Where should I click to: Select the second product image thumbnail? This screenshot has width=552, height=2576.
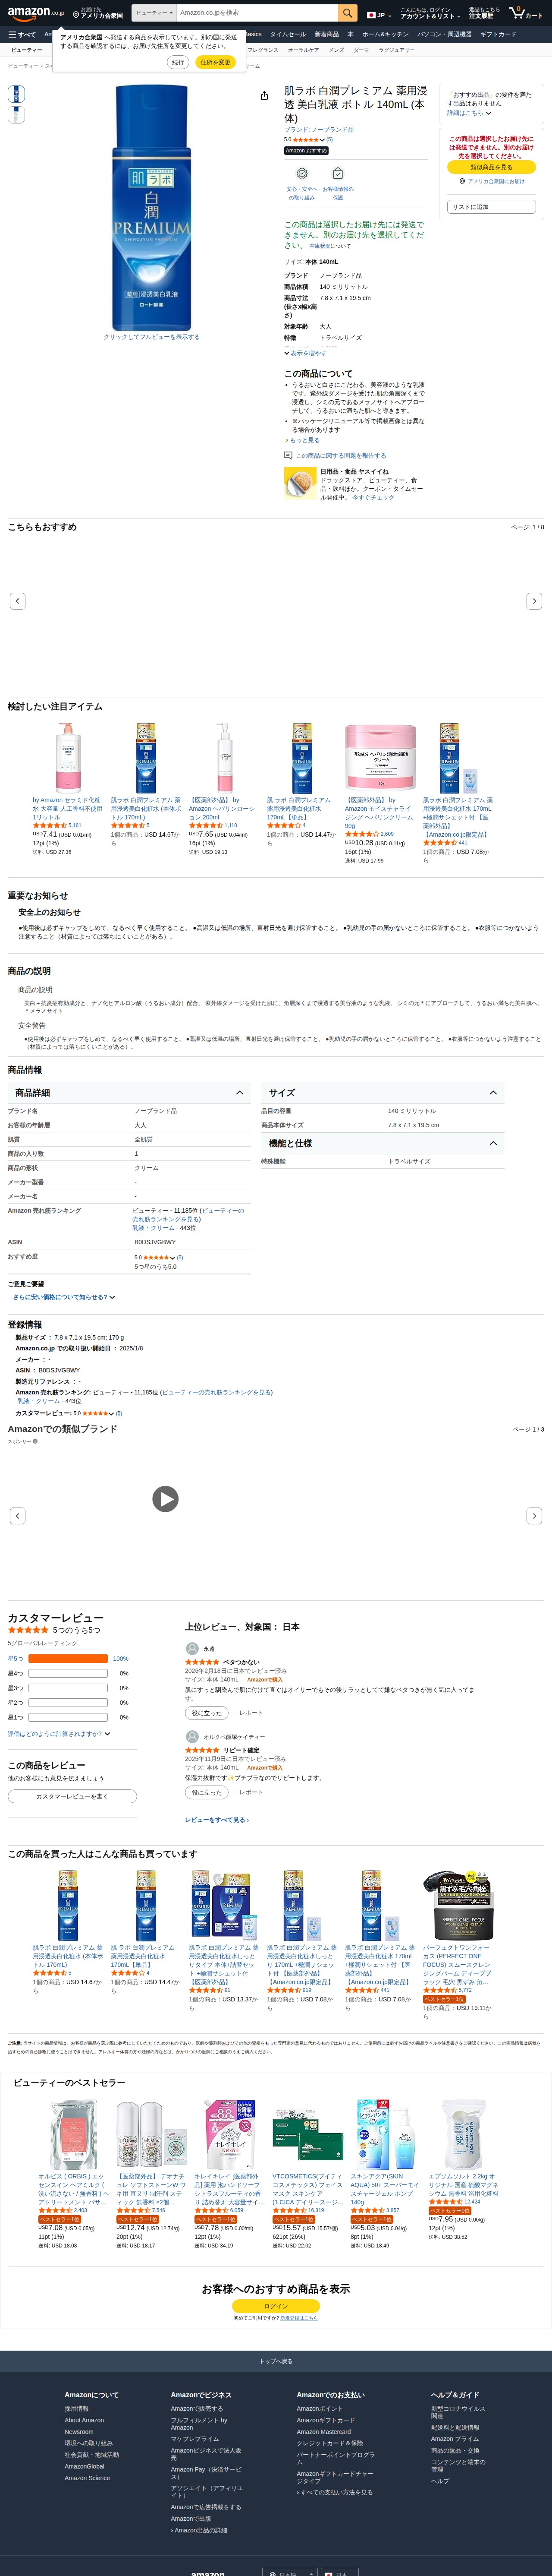[15, 115]
